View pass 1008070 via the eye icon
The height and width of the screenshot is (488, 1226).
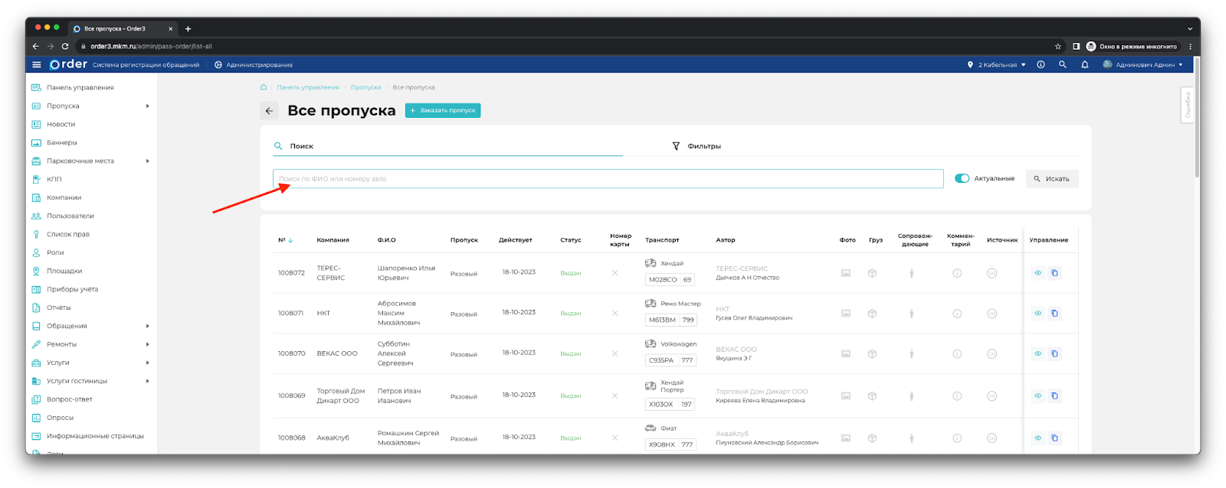[x=1038, y=353]
